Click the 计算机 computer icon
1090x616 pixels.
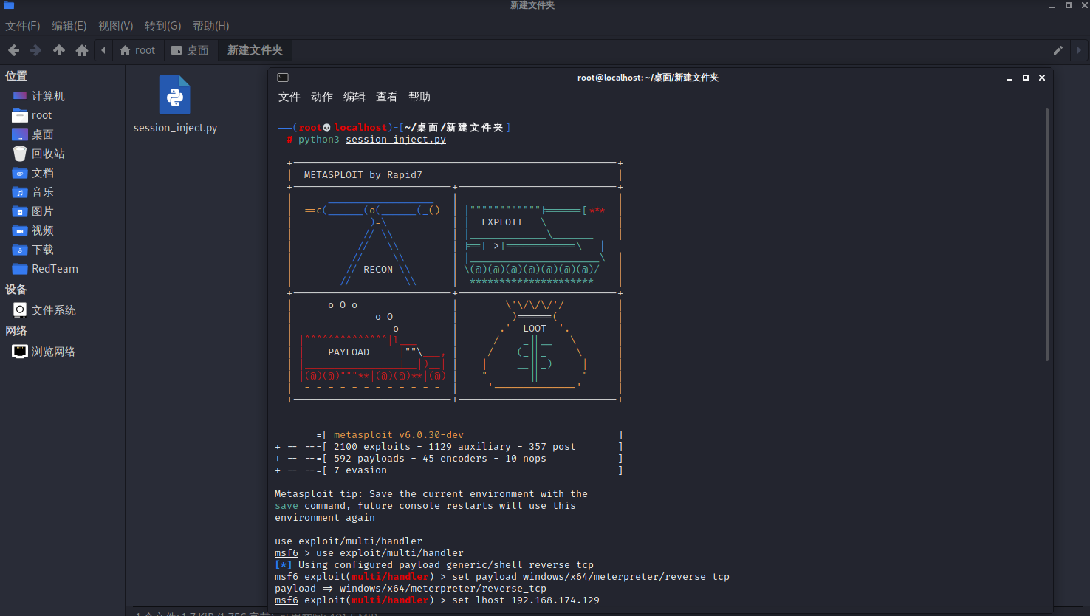20,96
